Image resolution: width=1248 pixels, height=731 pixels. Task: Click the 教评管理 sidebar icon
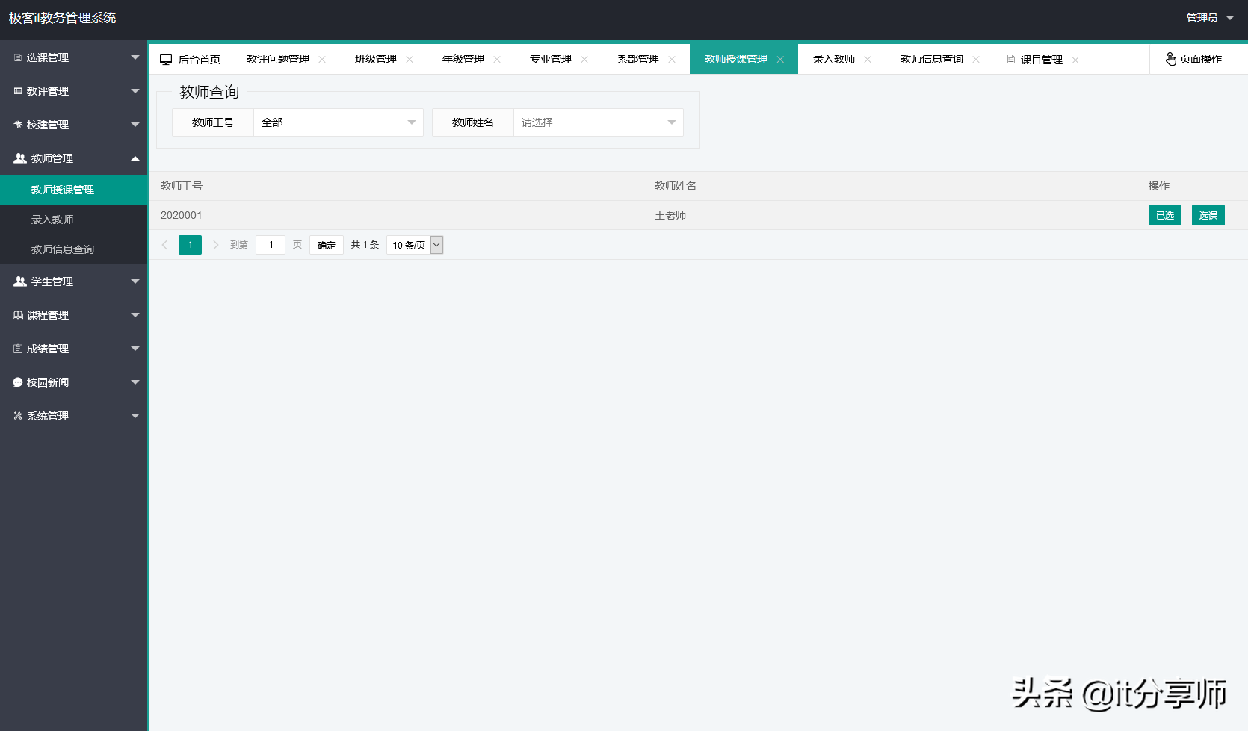17,90
